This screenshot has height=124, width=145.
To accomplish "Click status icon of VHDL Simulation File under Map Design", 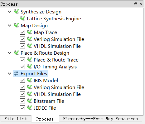I will click(29, 46).
